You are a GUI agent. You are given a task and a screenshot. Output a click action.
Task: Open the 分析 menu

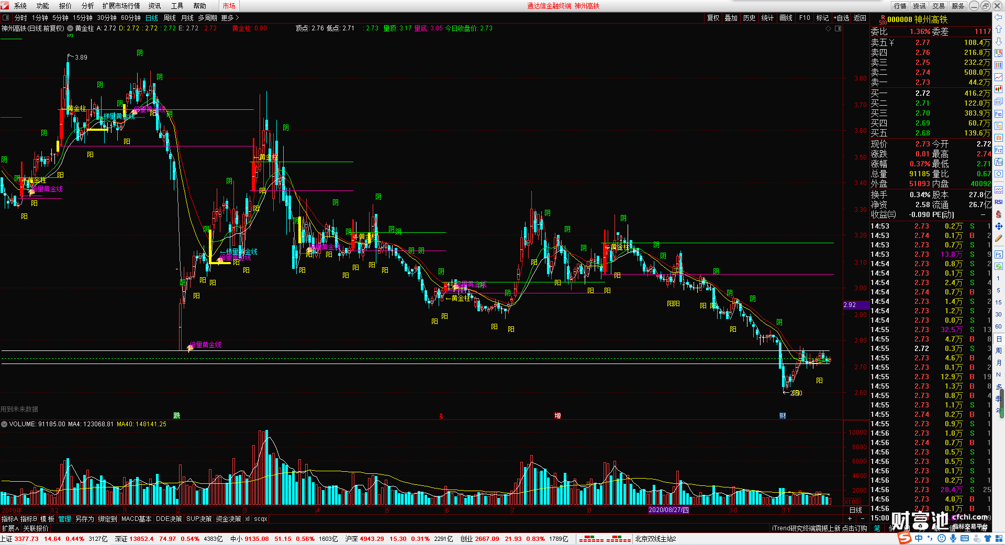88,6
